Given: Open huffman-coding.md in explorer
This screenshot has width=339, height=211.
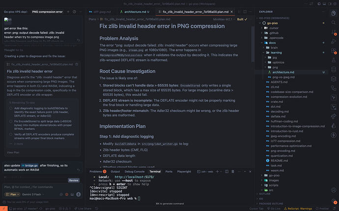Looking at the screenshot, I should pyautogui.click(x=284, y=121).
